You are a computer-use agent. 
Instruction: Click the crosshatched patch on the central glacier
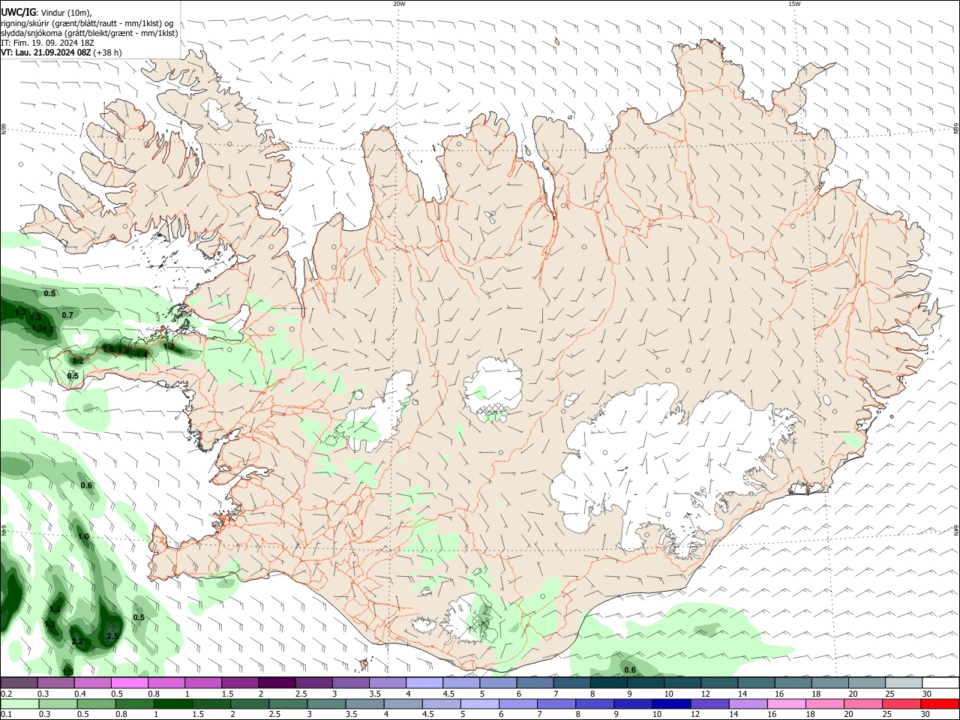492,409
